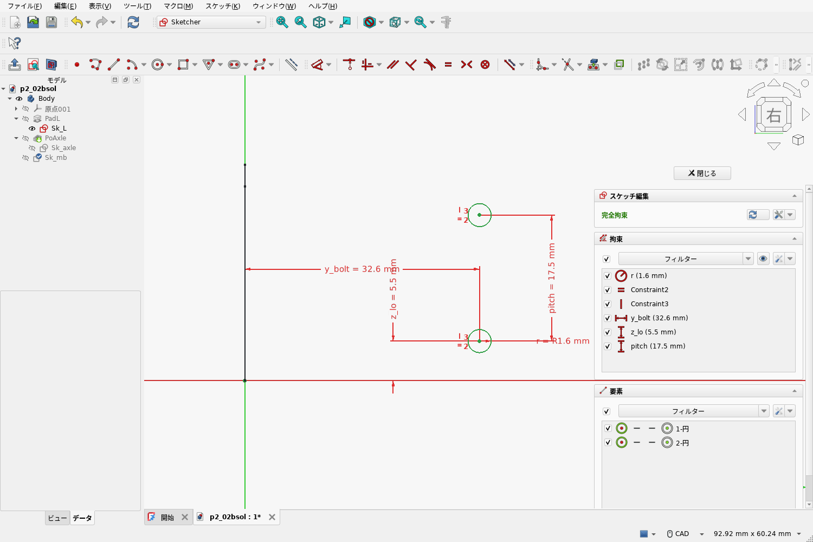The width and height of the screenshot is (813, 542).
Task: Select the create line tool
Action: 114,64
